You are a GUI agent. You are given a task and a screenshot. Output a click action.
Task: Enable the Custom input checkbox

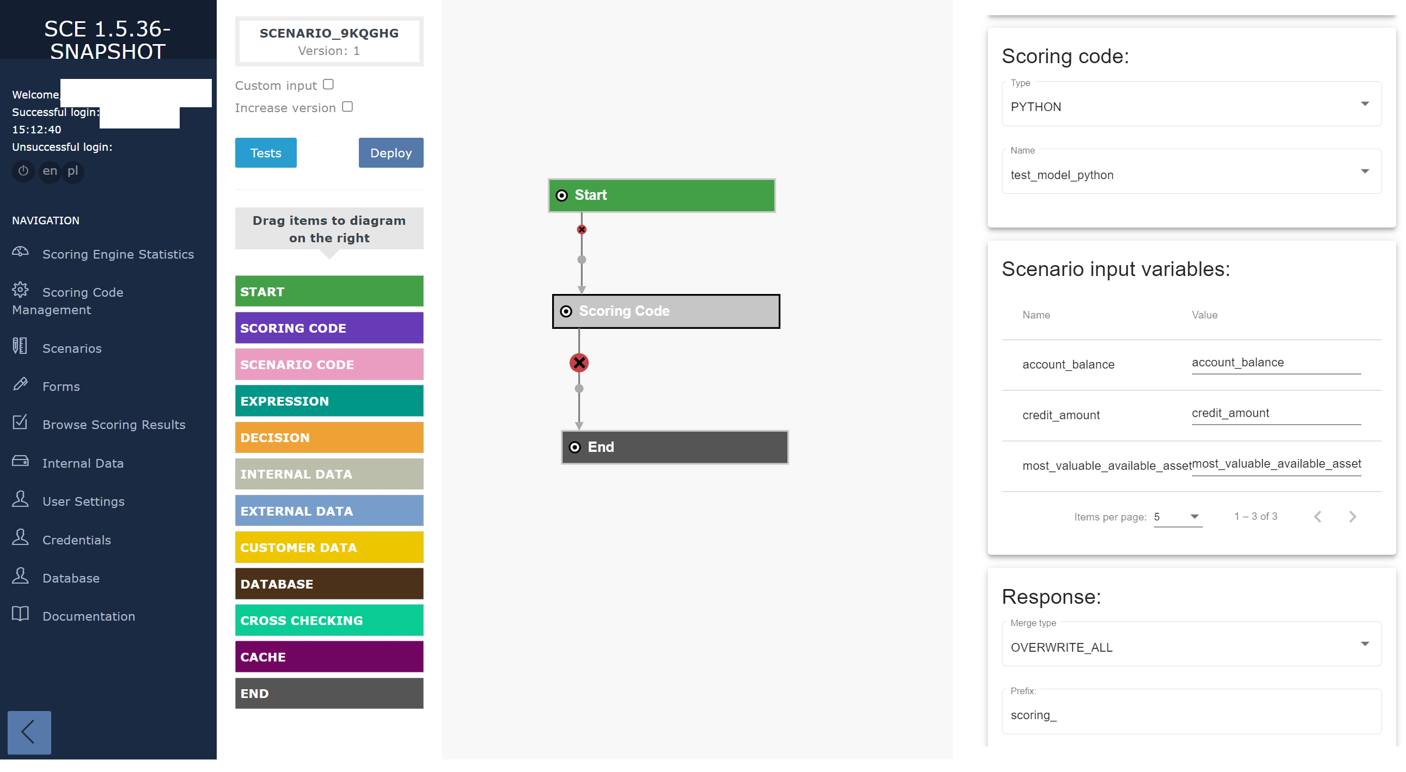[328, 84]
